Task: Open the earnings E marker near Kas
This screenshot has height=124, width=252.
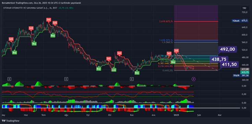Action: coord(132,79)
